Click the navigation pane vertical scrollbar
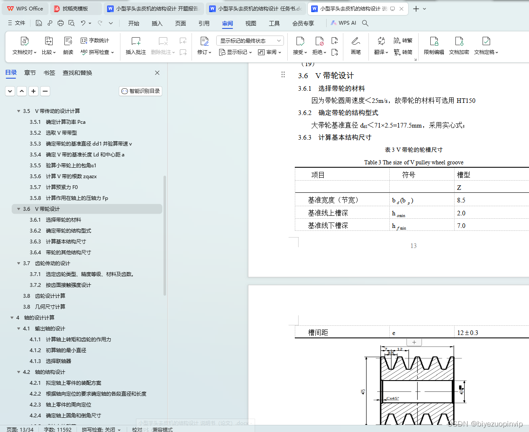 (165, 236)
